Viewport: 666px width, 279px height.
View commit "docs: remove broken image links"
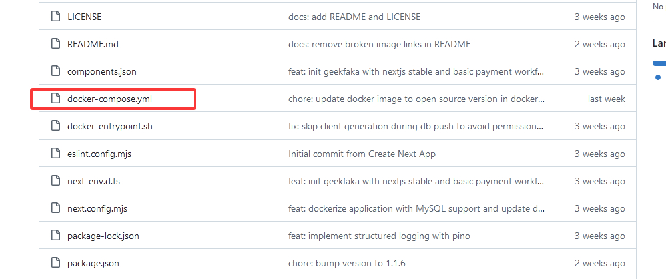(379, 44)
